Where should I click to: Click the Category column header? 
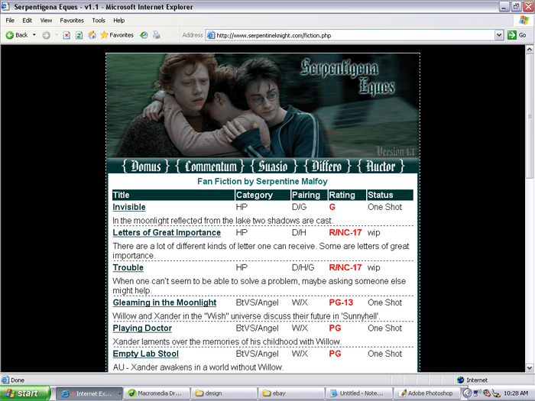pos(262,195)
